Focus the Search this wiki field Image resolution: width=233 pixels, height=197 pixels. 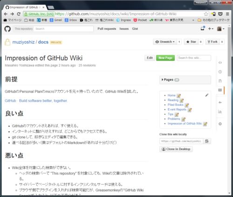click(x=194, y=58)
